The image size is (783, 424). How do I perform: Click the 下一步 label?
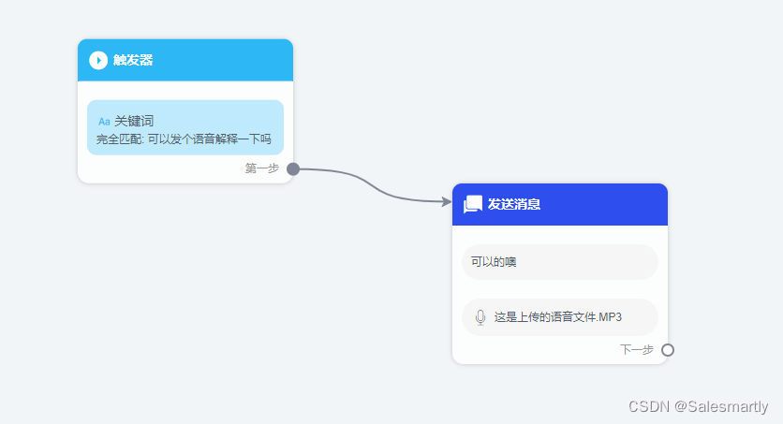click(637, 350)
